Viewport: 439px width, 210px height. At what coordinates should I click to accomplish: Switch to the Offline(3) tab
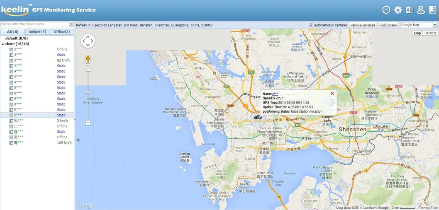(x=62, y=32)
